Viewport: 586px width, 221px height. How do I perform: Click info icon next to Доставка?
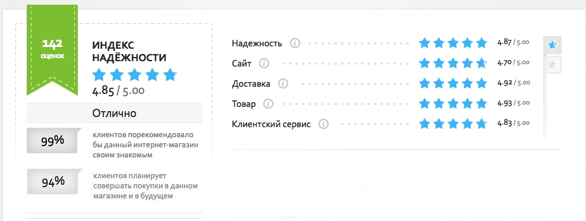(283, 84)
